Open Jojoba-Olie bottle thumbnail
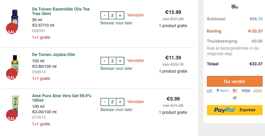 pos(15,64)
